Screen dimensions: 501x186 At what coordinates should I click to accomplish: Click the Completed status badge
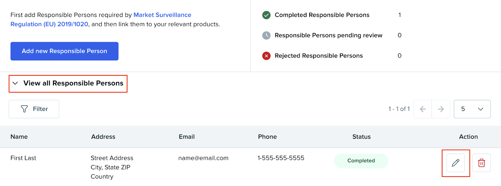pos(361,161)
